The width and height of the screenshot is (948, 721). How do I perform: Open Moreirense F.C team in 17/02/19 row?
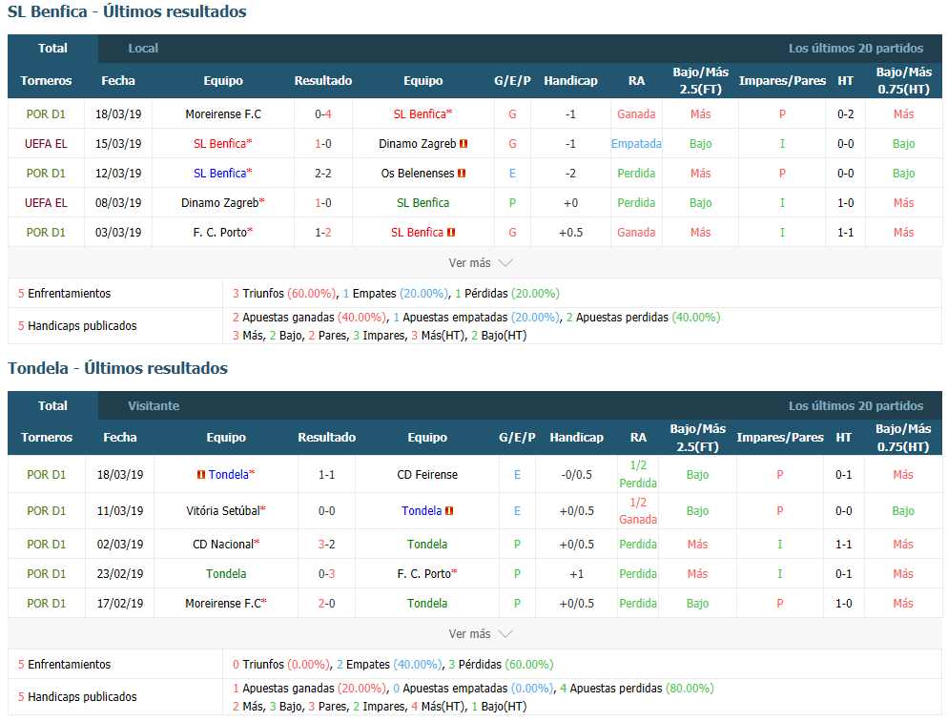pyautogui.click(x=223, y=603)
